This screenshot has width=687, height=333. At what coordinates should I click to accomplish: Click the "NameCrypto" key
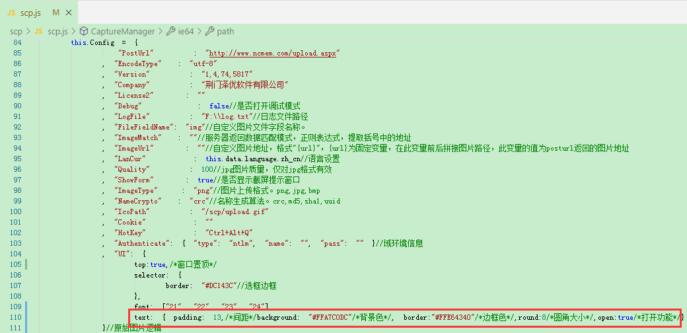(138, 200)
